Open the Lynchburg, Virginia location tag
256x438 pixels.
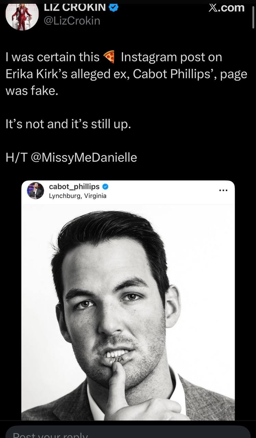78,196
